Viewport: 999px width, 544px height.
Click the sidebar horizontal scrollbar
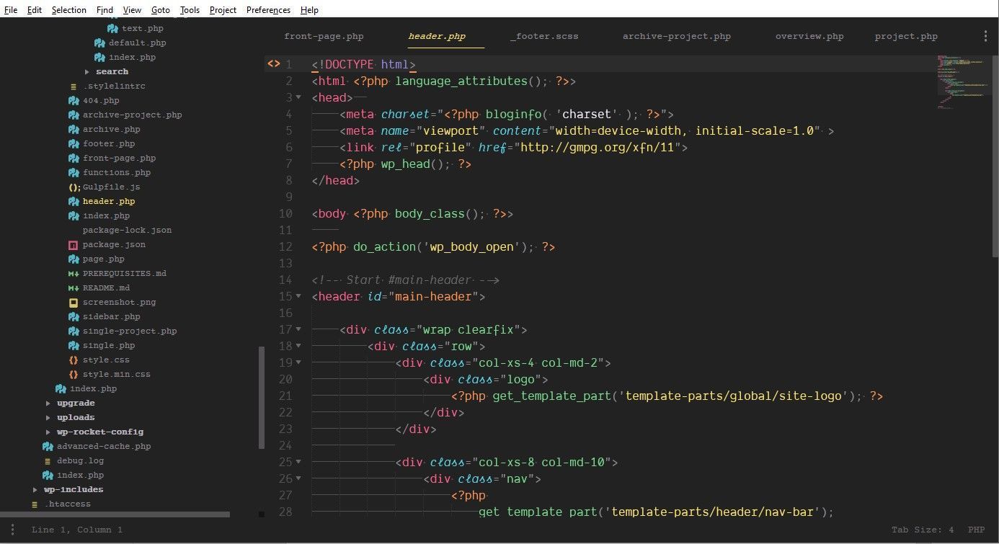click(x=115, y=514)
